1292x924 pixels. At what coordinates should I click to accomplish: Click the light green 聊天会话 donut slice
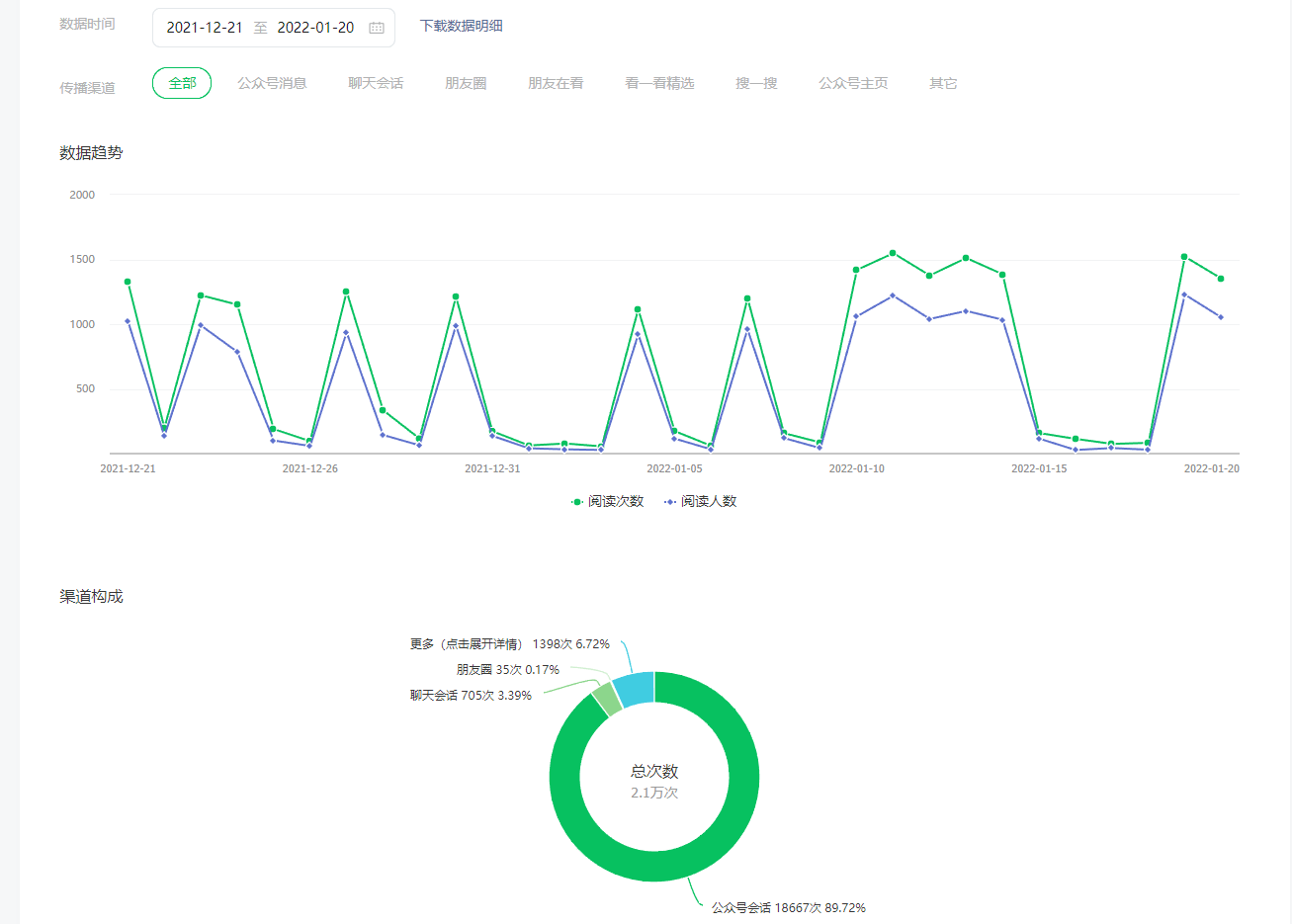(x=607, y=701)
